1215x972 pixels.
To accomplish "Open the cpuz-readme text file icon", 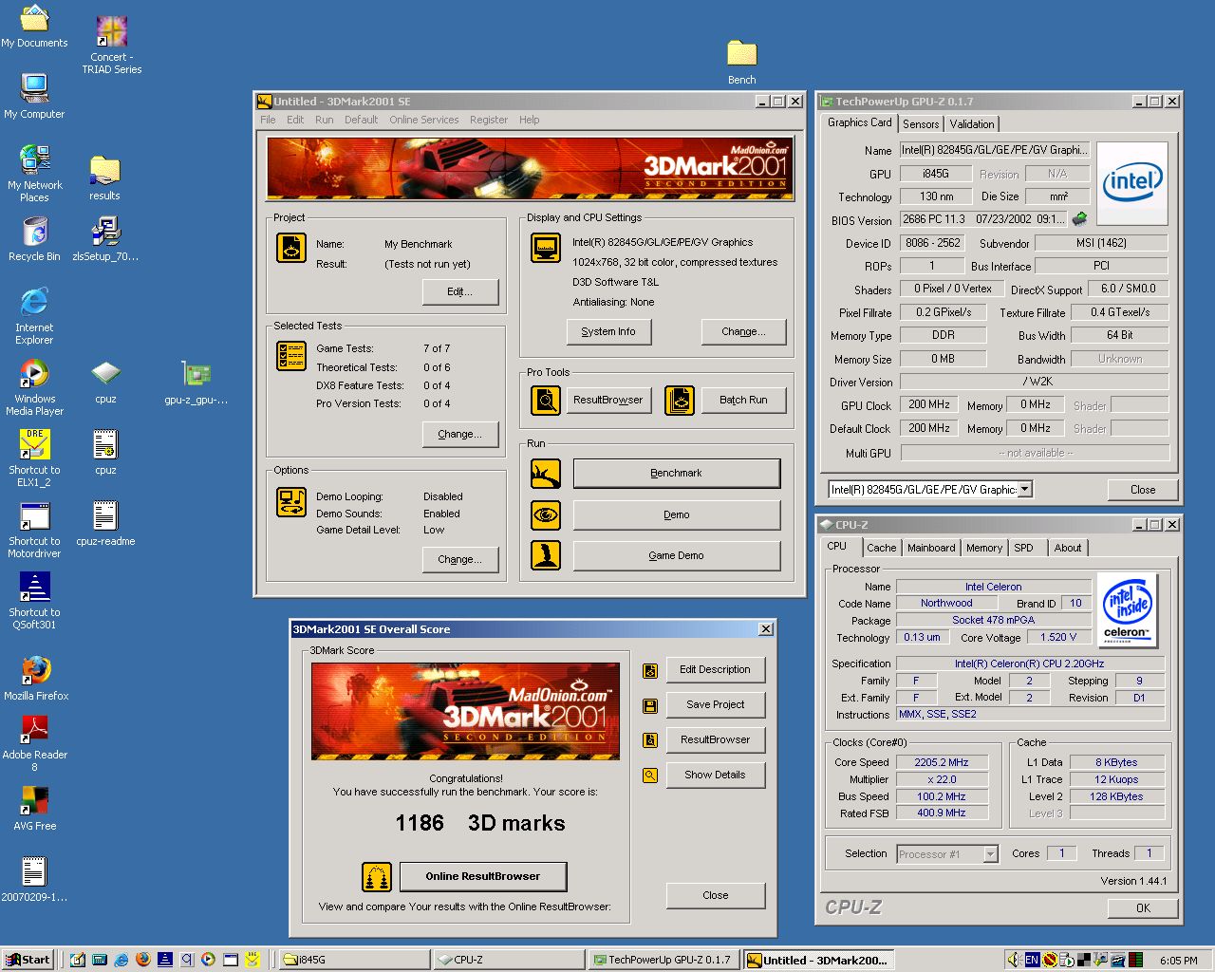I will coord(105,515).
